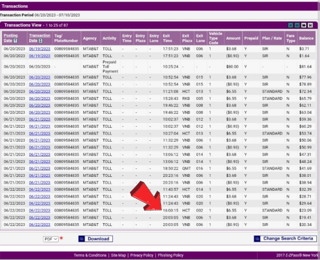Sort by the Posting Date header link
Image resolution: width=320 pixels, height=260 pixels.
11,38
